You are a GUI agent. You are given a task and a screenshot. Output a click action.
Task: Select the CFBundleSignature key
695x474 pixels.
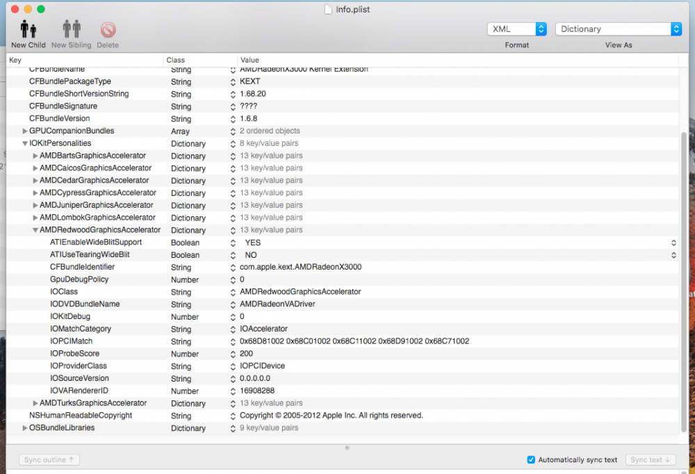[x=63, y=106]
